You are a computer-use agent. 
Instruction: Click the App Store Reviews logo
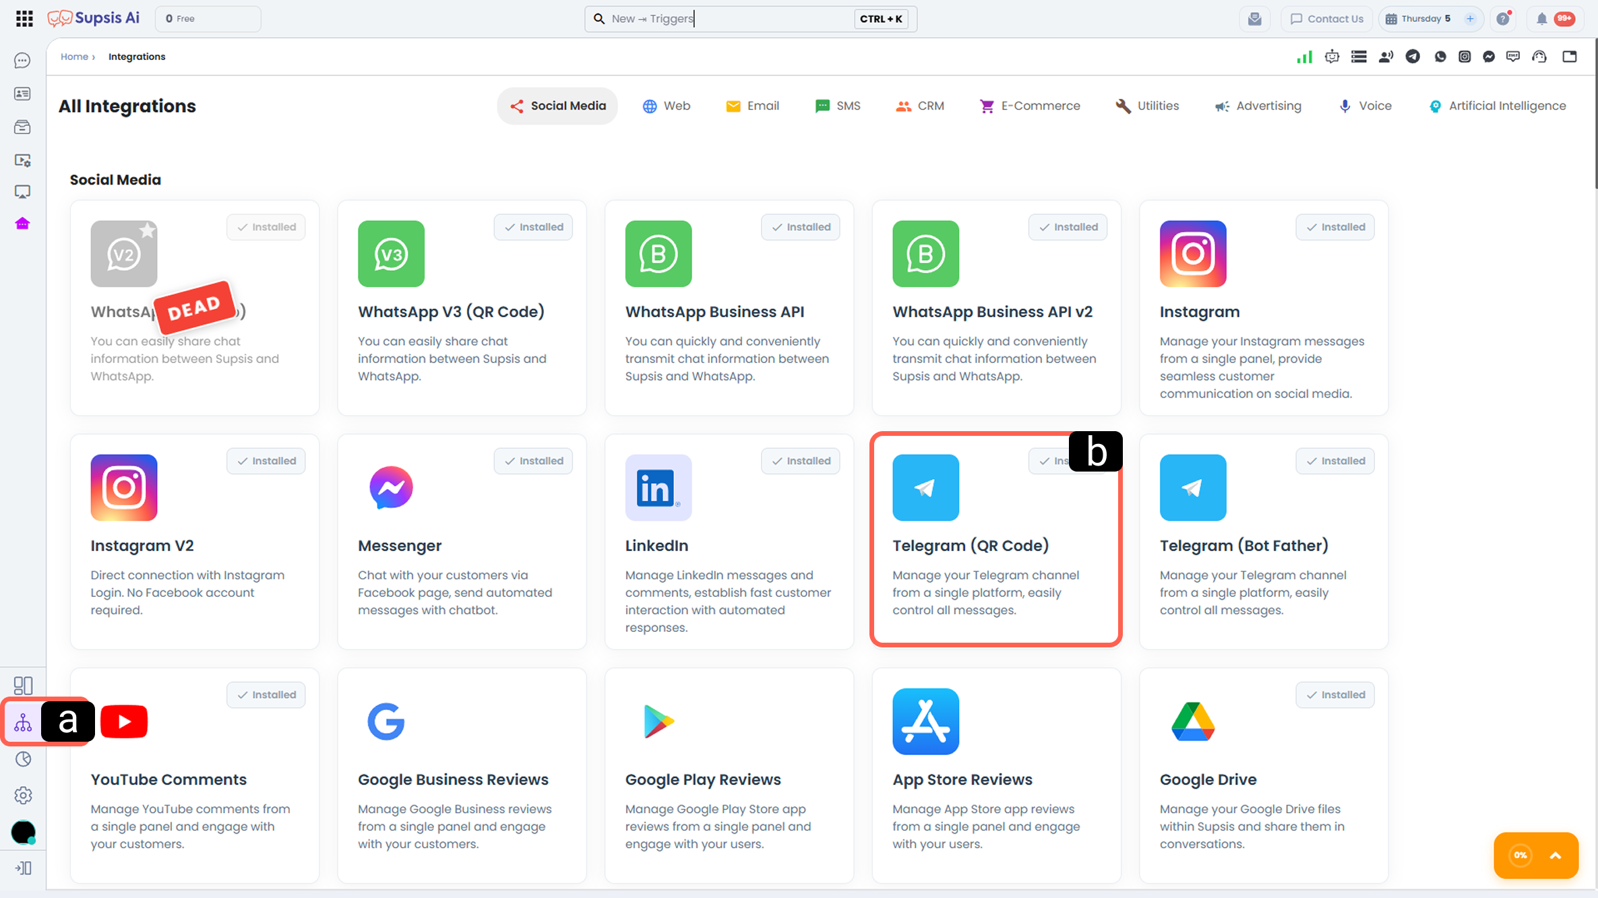tap(926, 721)
